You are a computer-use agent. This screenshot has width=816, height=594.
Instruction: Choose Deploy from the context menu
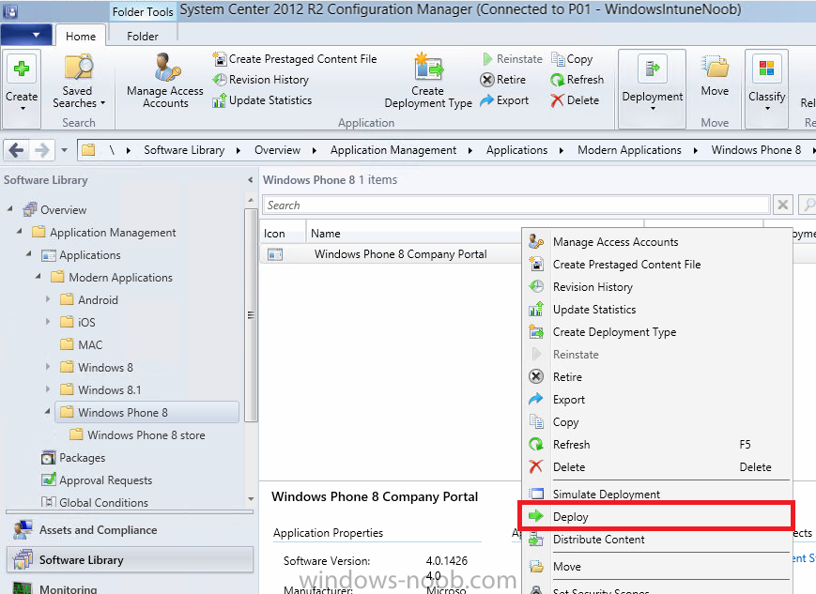tap(656, 516)
